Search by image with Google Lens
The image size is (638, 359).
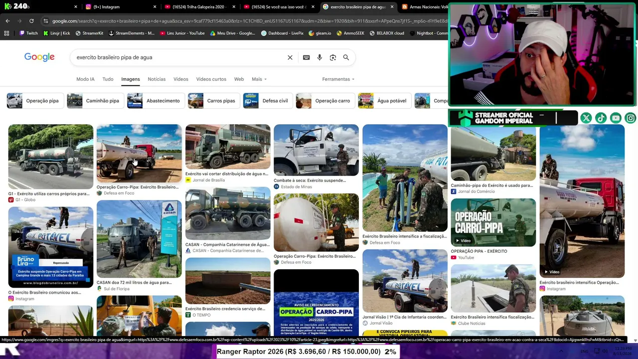[333, 57]
